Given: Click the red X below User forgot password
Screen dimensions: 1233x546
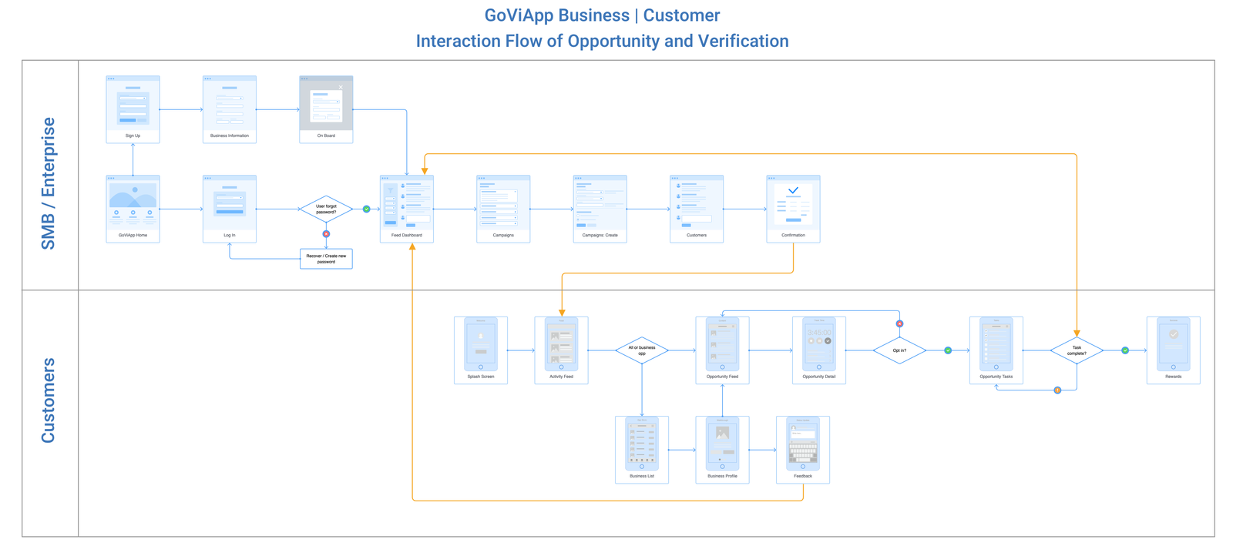Looking at the screenshot, I should pos(326,234).
